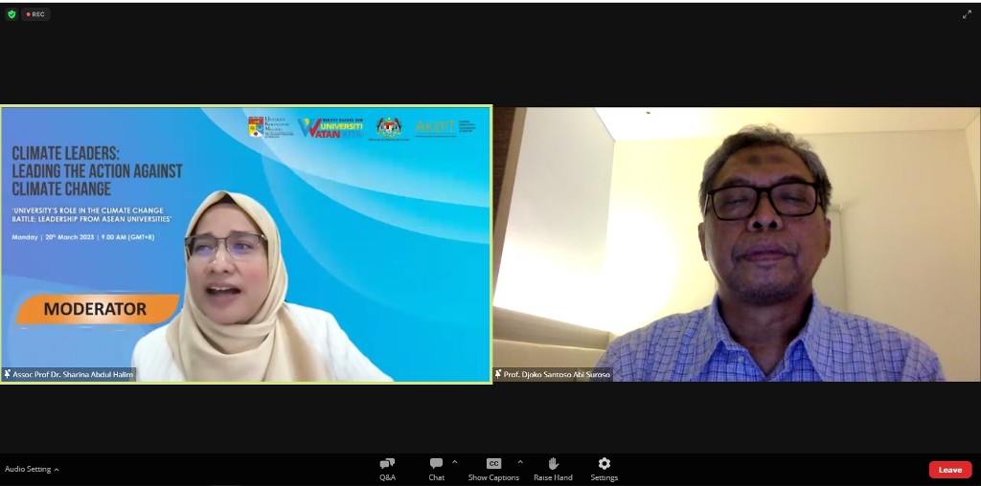Click the MODERATOR orange banner
The width and height of the screenshot is (981, 486).
coord(96,309)
